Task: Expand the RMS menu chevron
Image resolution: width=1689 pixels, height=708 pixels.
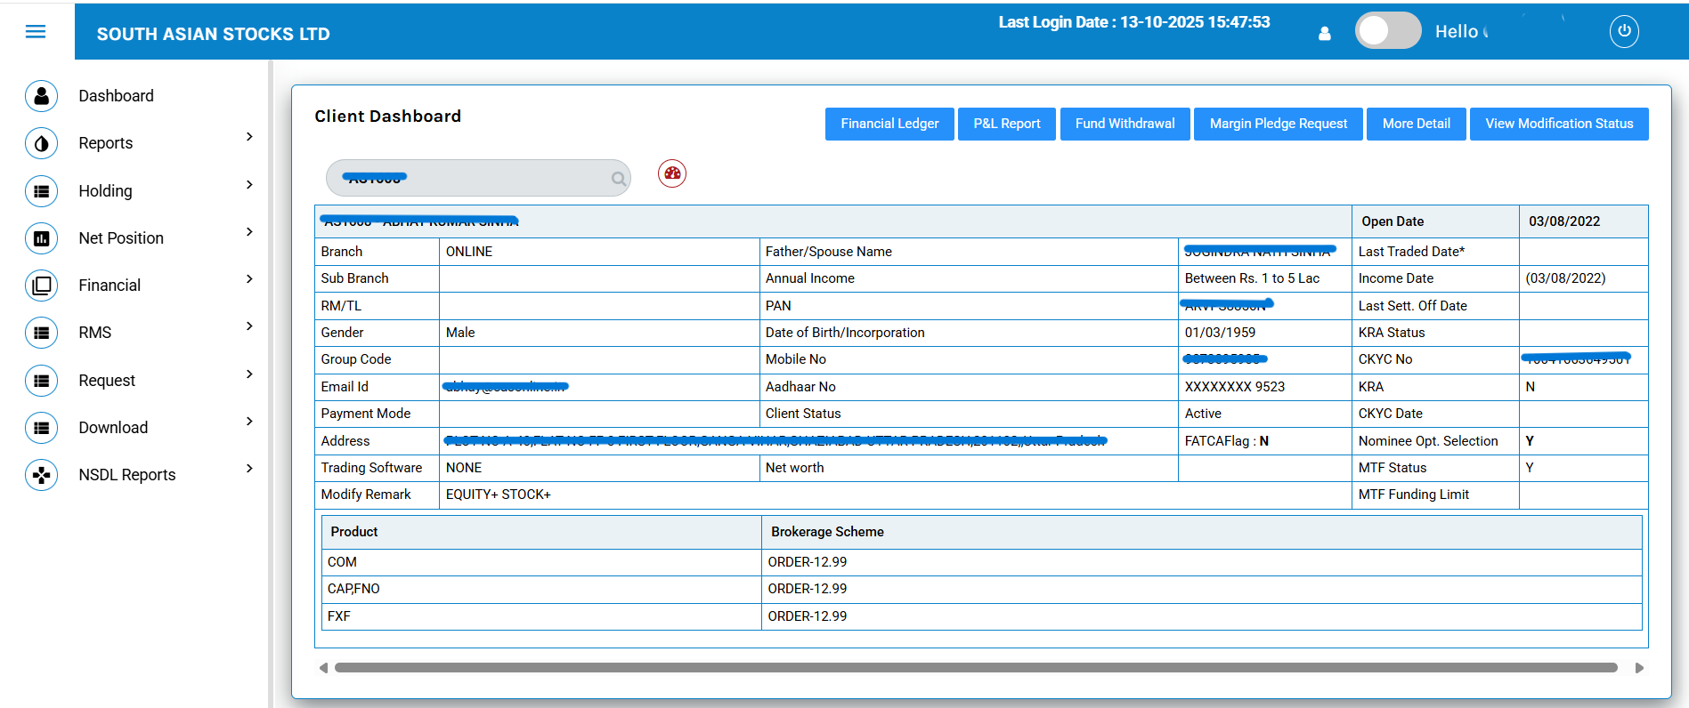Action: 249,326
